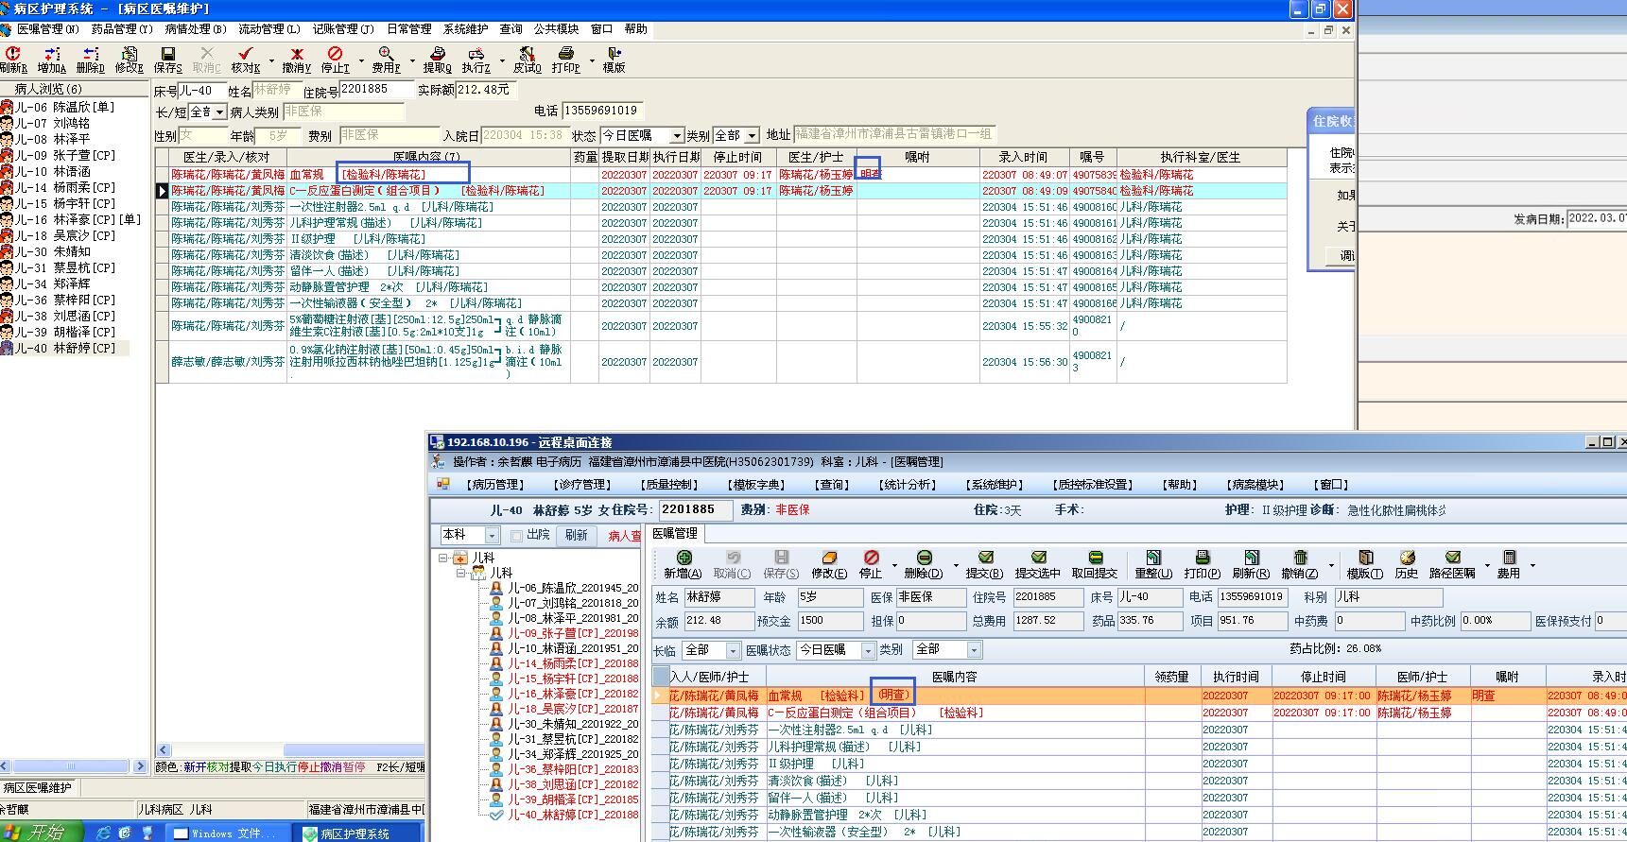Open the 长临 全部 dropdown in remote window
1627x842 pixels.
[733, 651]
